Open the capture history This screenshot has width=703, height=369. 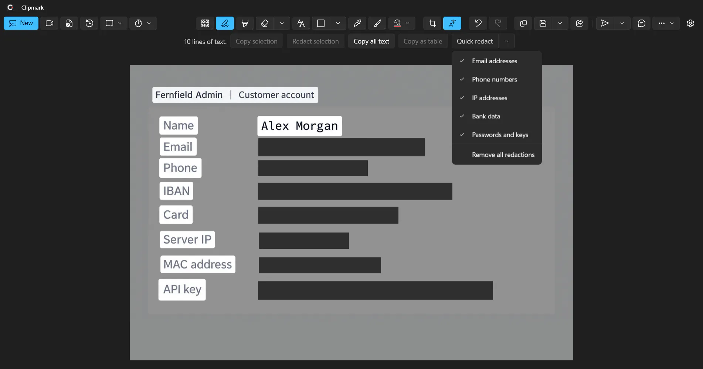point(89,23)
